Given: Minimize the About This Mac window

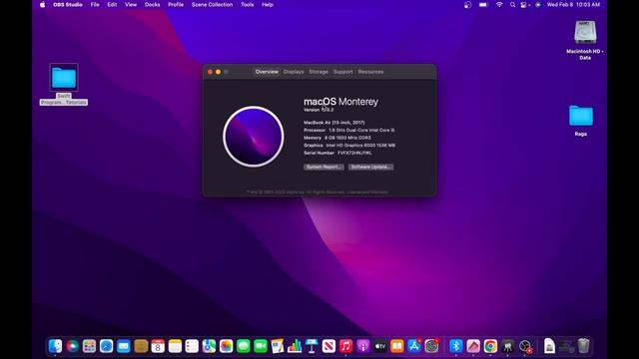Looking at the screenshot, I should [218, 72].
